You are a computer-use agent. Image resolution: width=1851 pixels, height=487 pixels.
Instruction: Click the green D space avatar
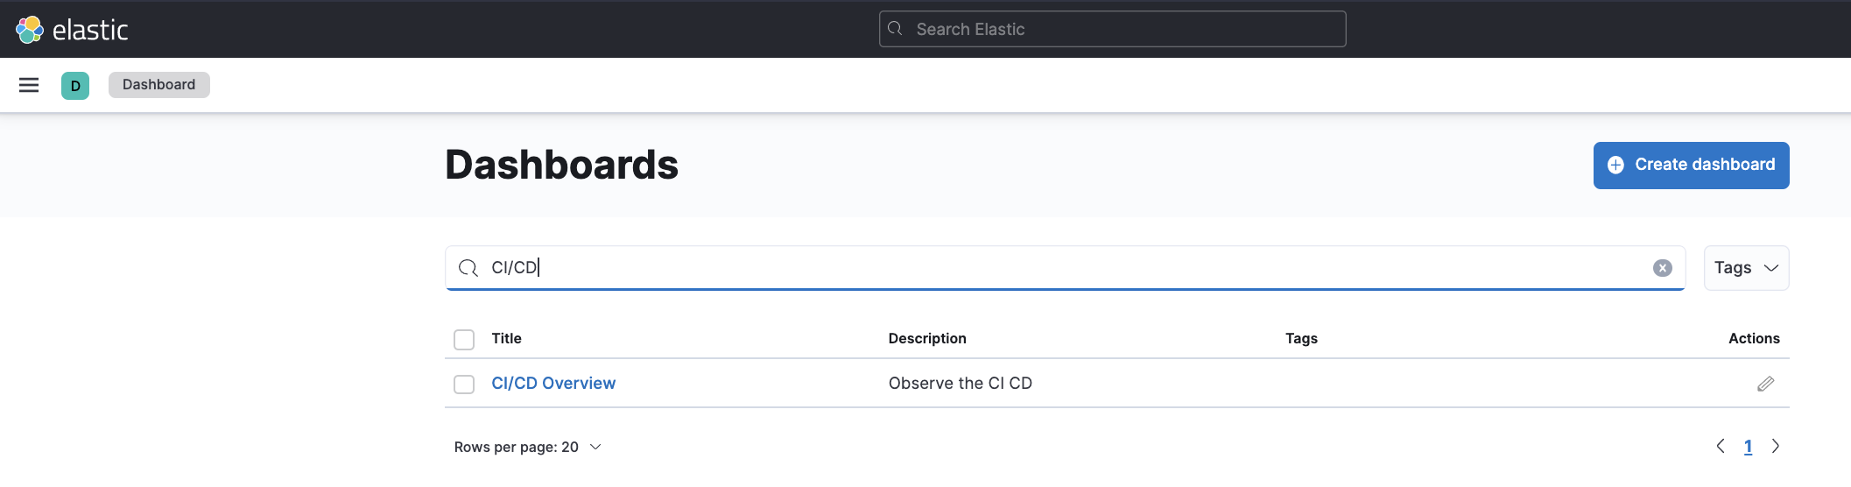coord(75,86)
